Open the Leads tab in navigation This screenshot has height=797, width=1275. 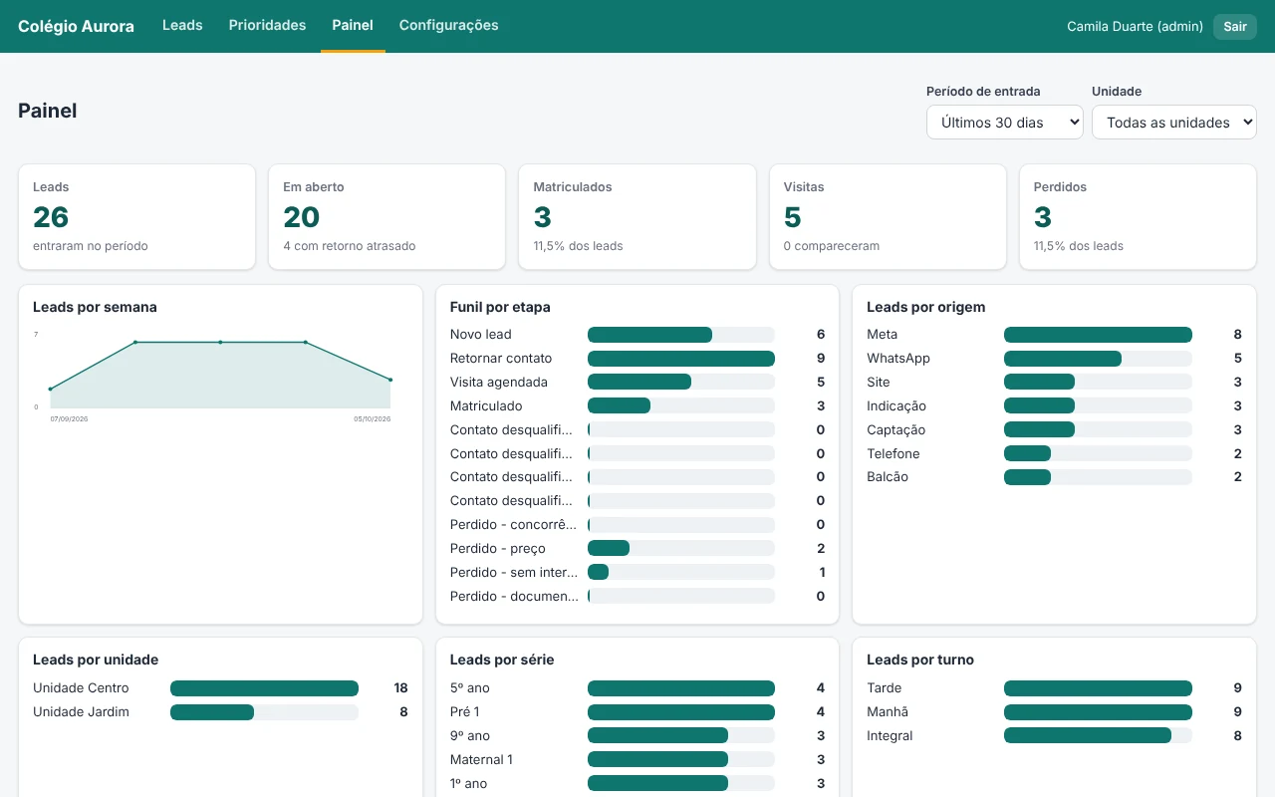tap(182, 26)
